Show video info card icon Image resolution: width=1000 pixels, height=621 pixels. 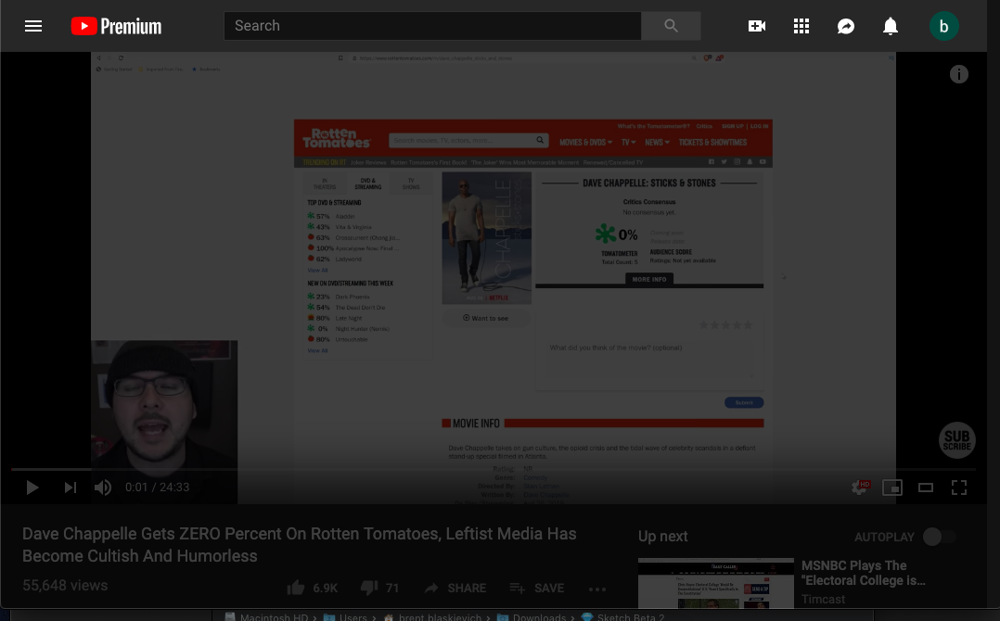pos(958,74)
